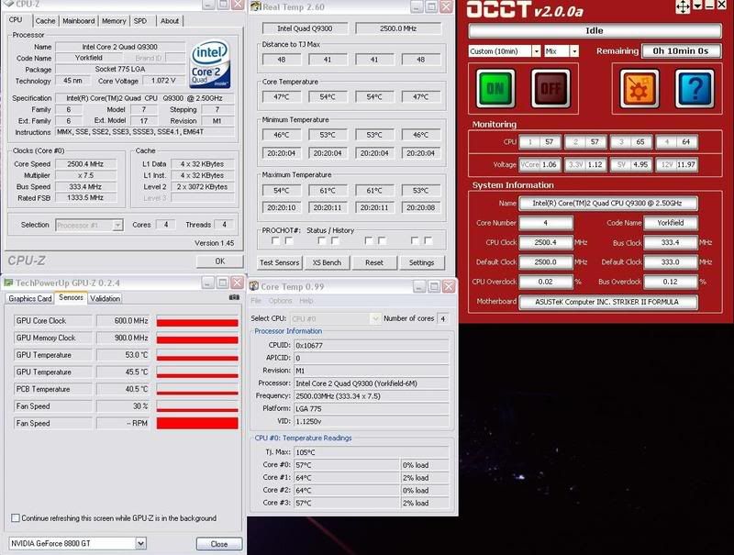Click the 600.0 MHz GPU Core Clock value
734x555 pixels.
tap(123, 320)
